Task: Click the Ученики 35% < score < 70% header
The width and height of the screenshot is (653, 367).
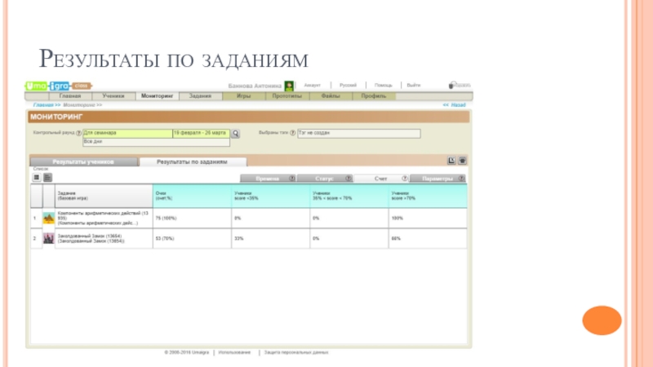Action: tap(349, 196)
